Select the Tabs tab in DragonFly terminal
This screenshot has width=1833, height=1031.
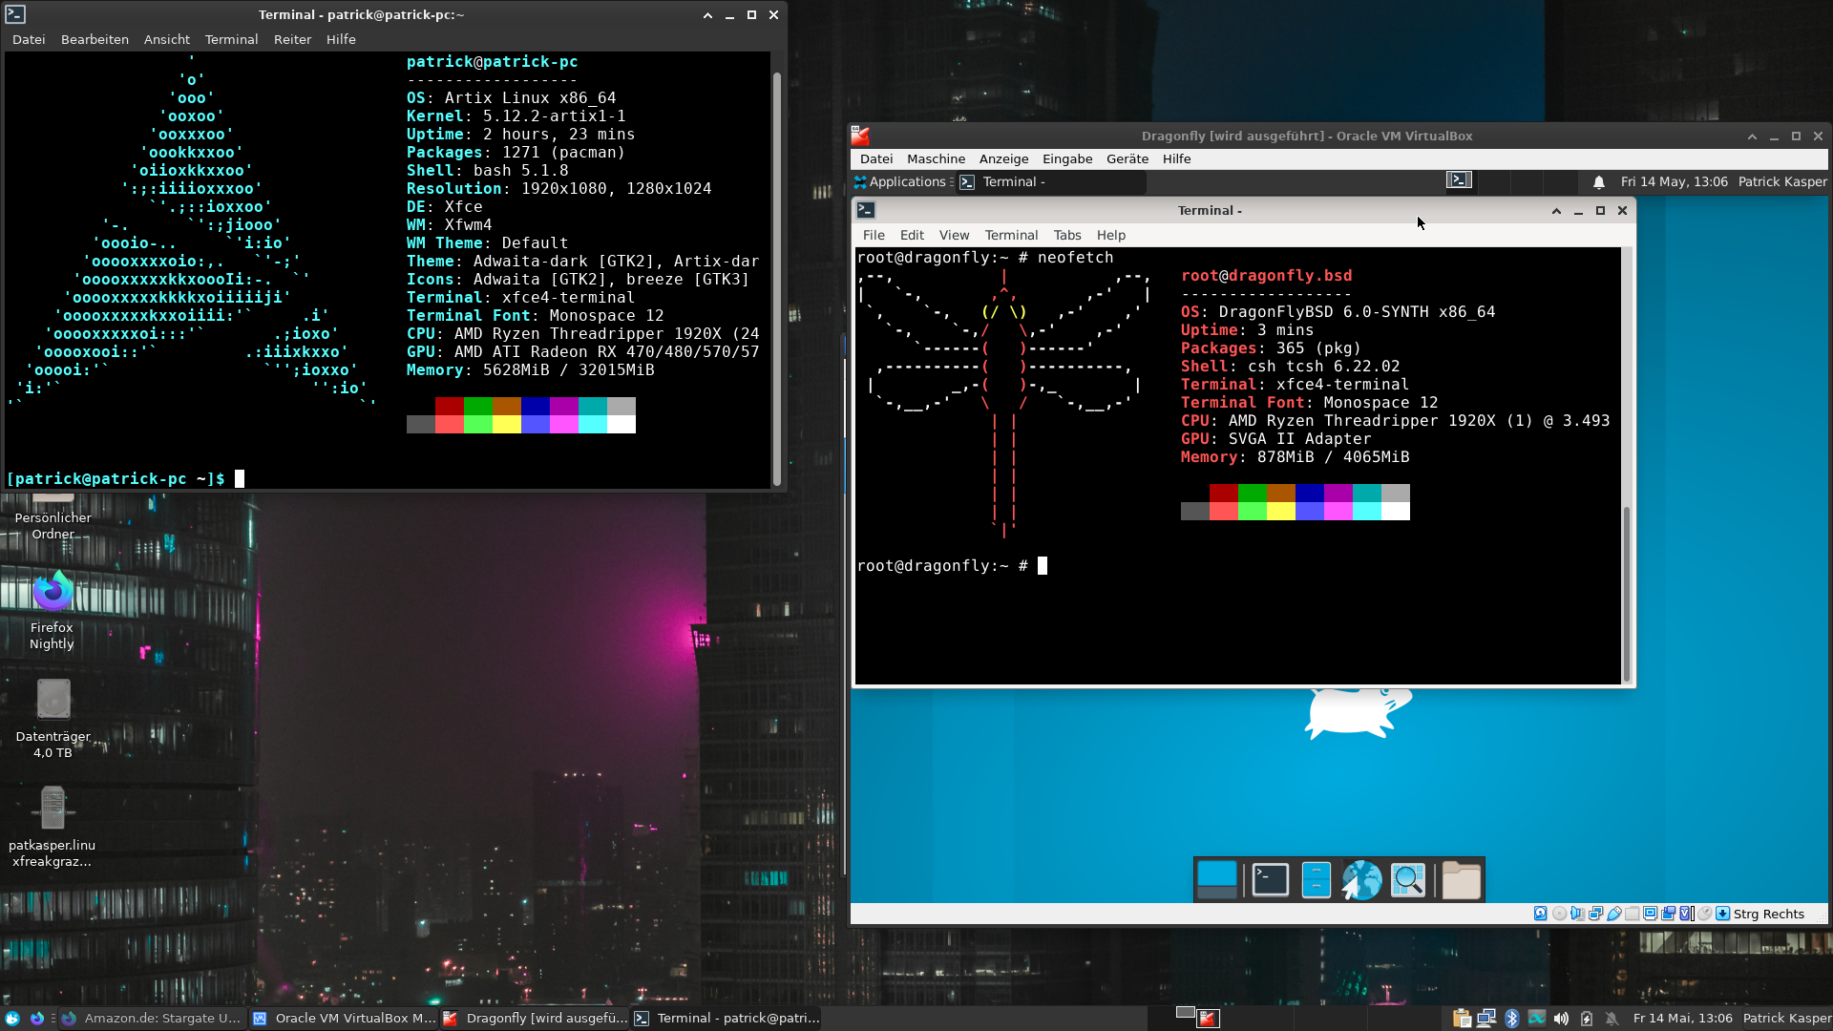point(1066,236)
